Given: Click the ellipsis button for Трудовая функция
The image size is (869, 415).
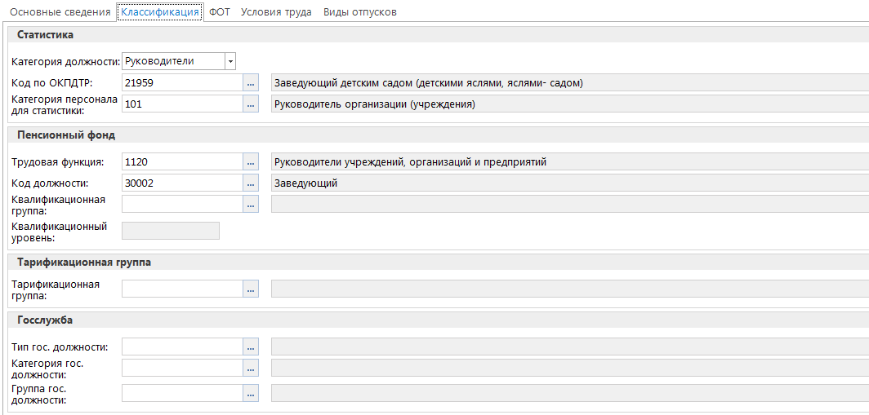Looking at the screenshot, I should coord(251,162).
